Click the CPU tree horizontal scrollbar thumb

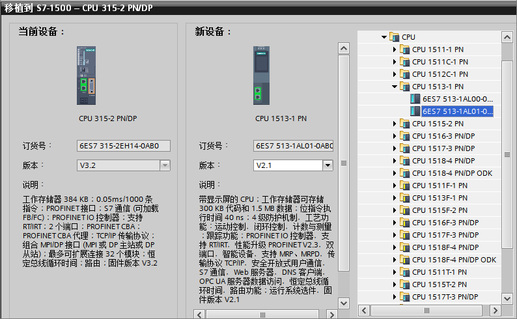(x=426, y=311)
